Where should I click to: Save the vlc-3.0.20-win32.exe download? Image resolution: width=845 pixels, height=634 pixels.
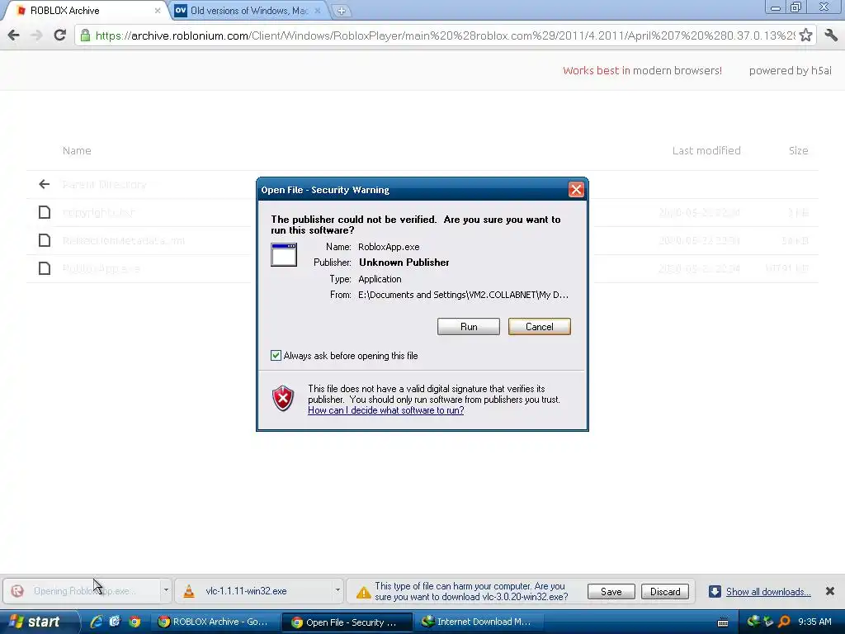click(611, 592)
